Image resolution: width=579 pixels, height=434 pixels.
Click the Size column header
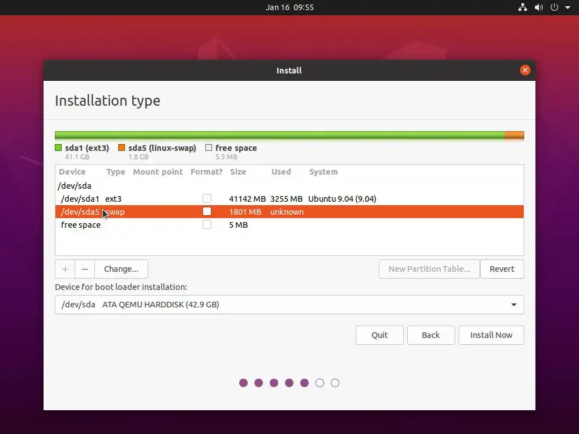(238, 172)
